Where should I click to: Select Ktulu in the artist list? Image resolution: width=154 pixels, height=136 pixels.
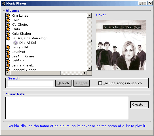coord(16,29)
